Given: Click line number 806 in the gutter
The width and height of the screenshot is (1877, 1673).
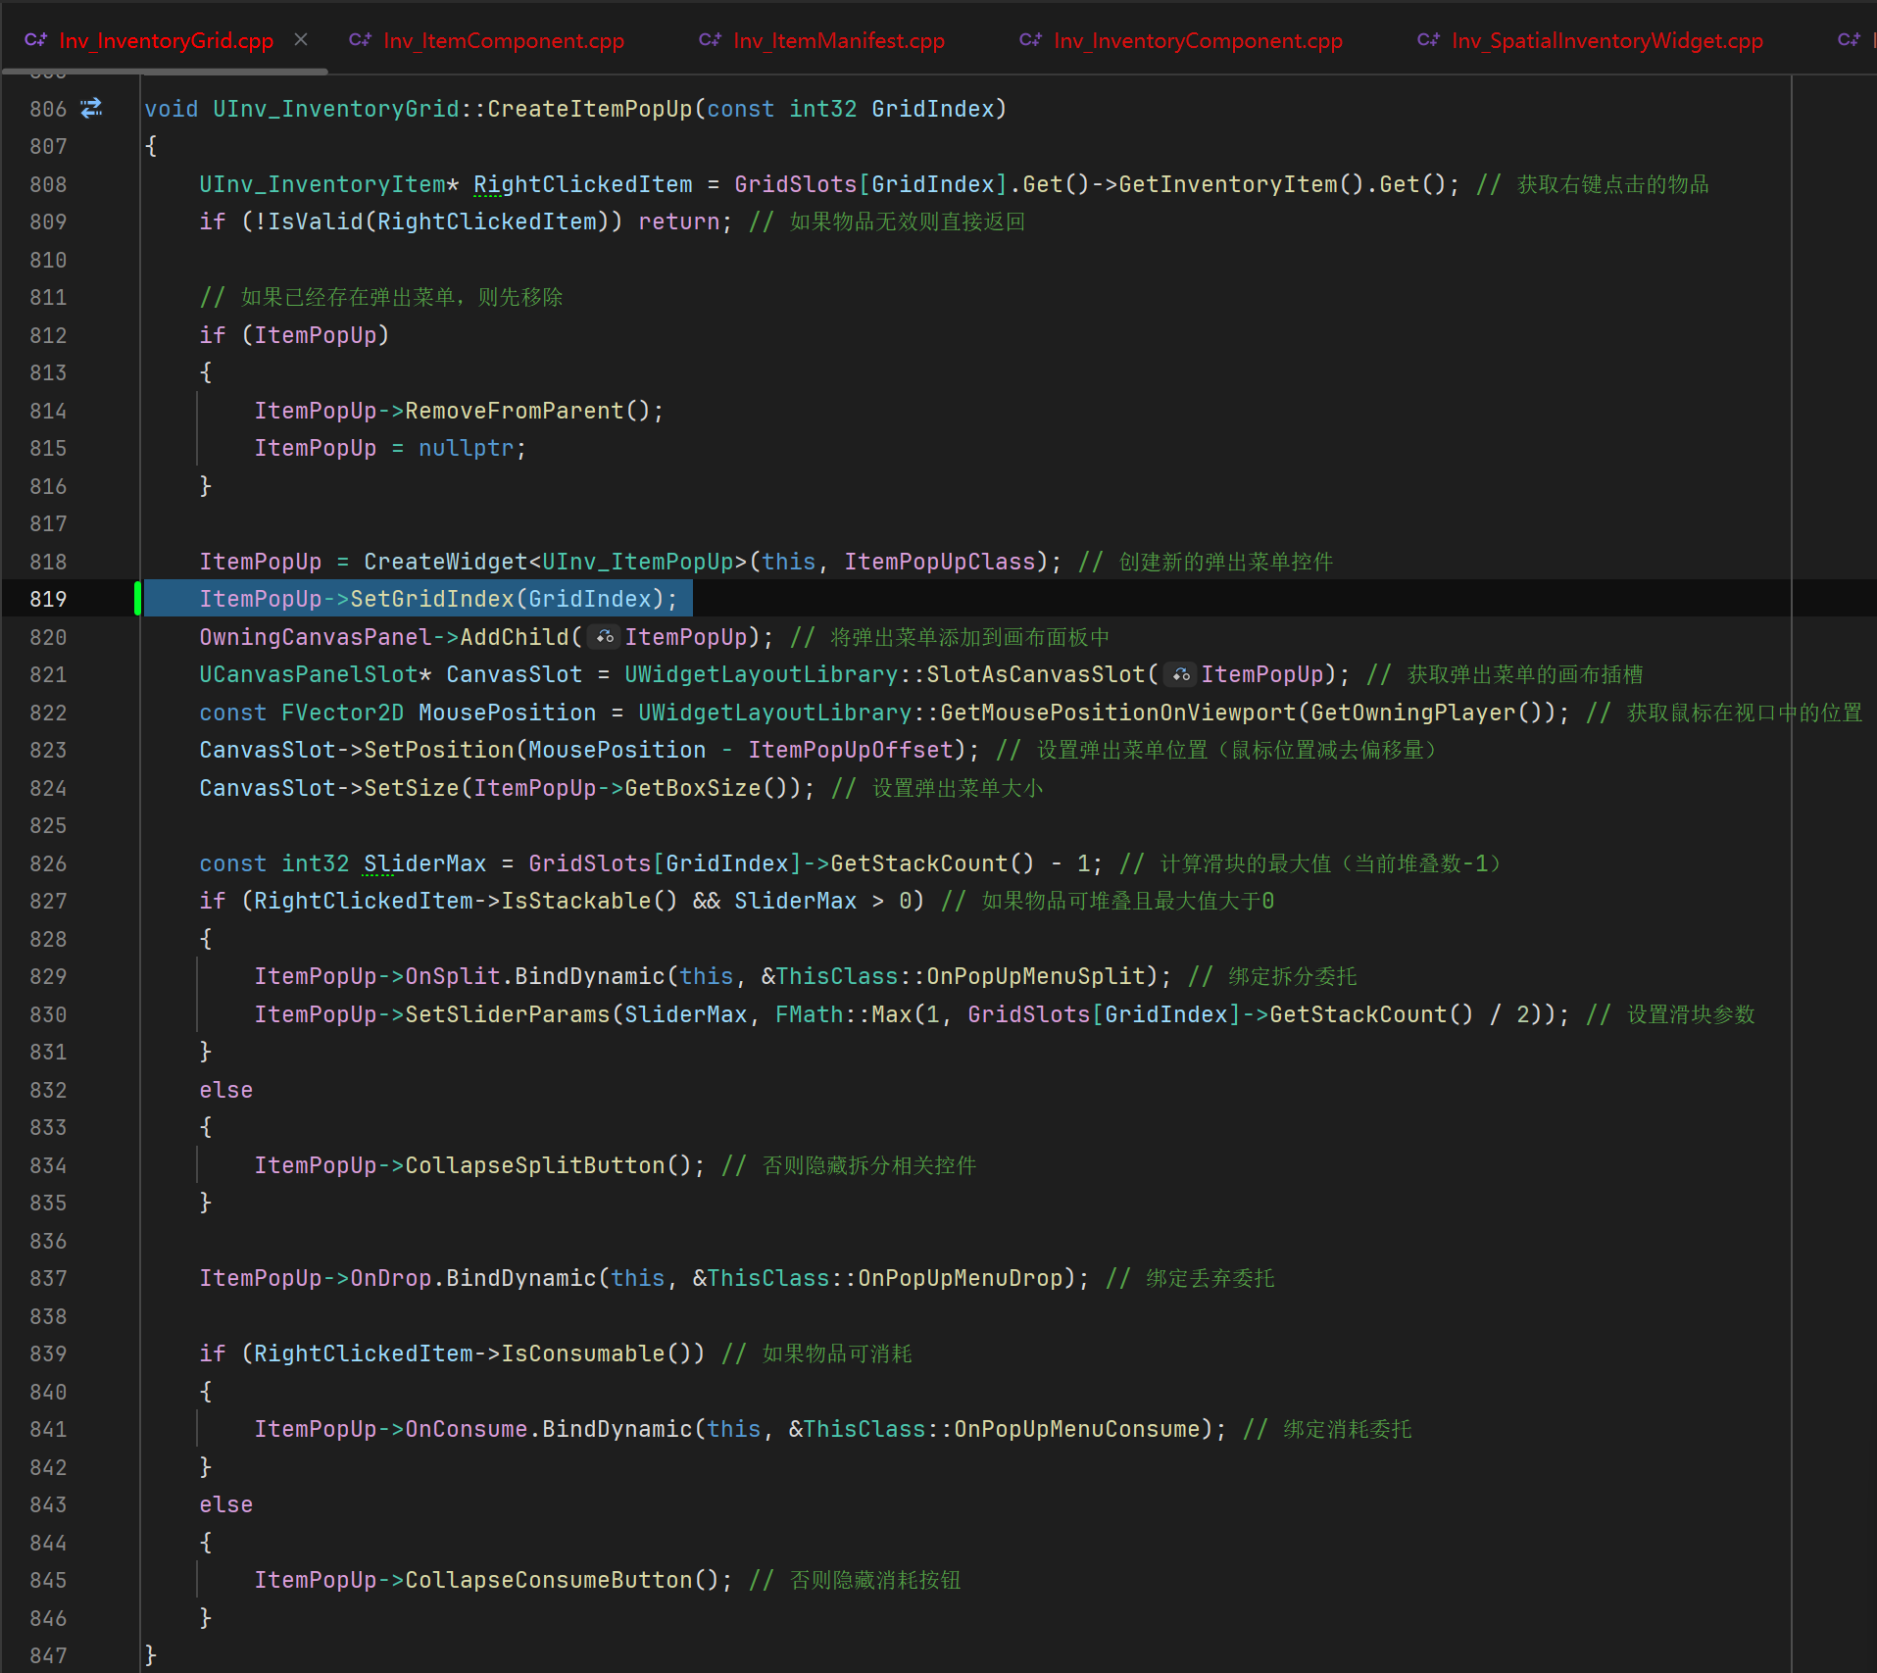Looking at the screenshot, I should (48, 109).
